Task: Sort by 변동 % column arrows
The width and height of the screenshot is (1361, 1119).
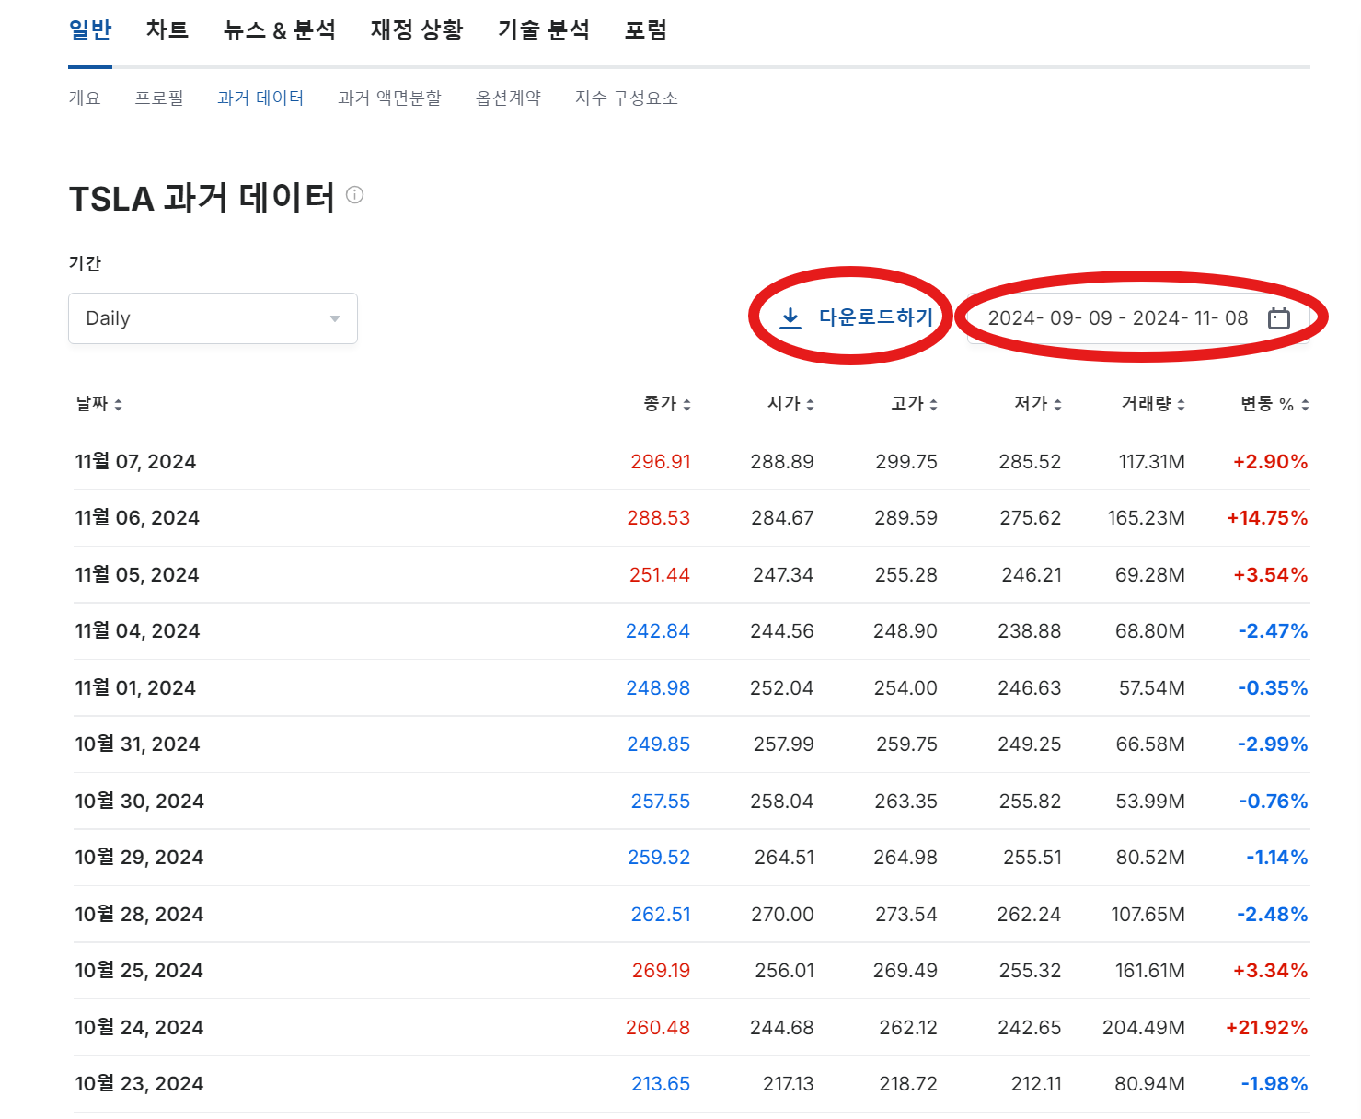Action: click(x=1305, y=404)
